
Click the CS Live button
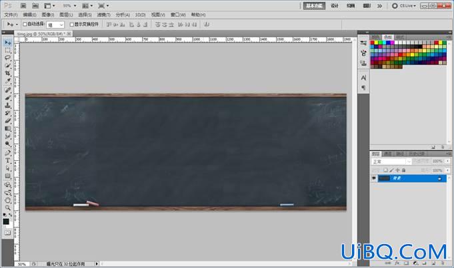[x=404, y=6]
